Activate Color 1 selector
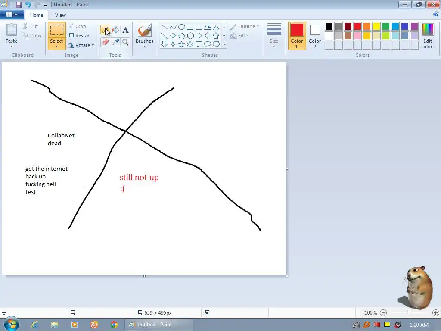Viewport: 441px width, 331px height. (x=297, y=36)
